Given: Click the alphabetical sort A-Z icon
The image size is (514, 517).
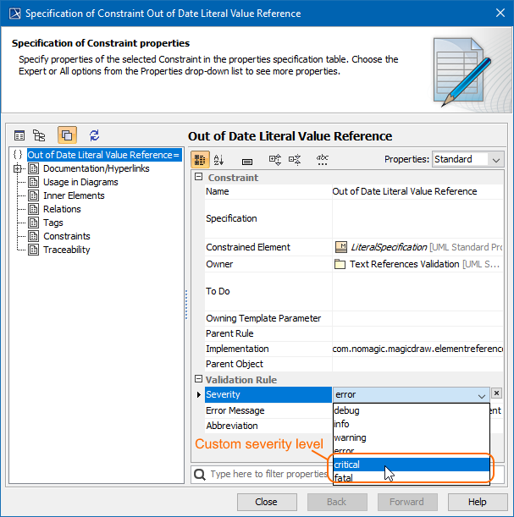Looking at the screenshot, I should click(x=219, y=159).
